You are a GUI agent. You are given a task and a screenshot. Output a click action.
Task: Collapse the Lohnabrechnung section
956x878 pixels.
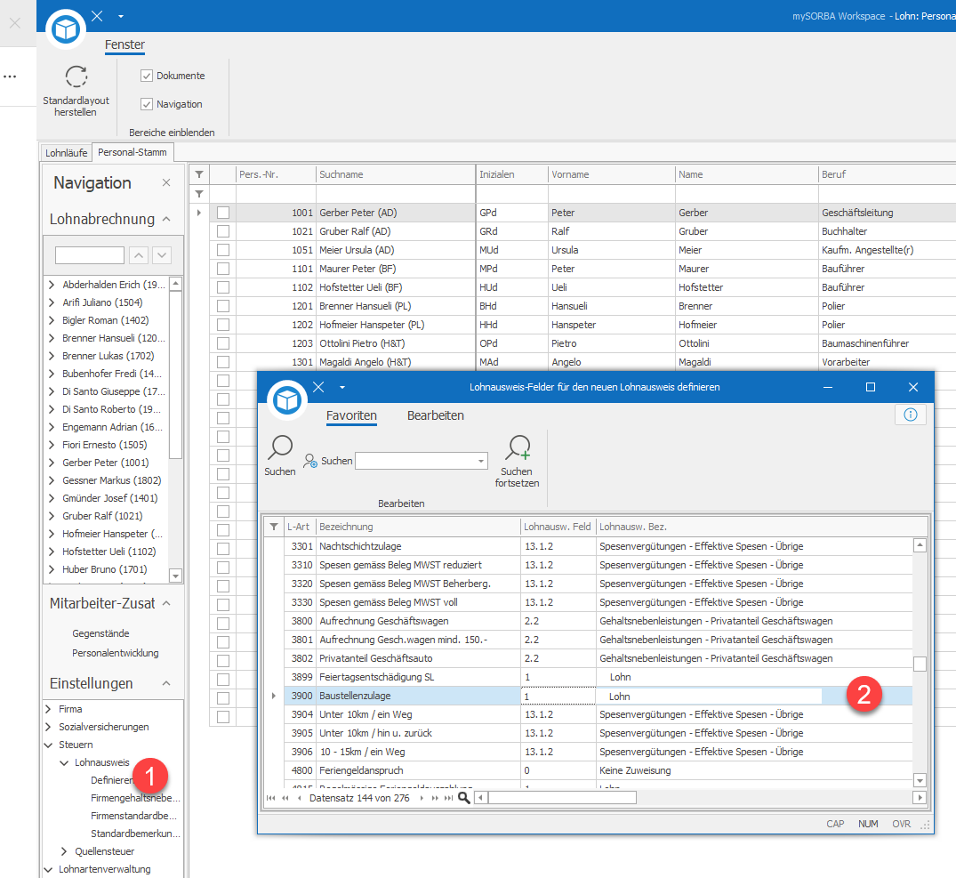click(x=166, y=219)
